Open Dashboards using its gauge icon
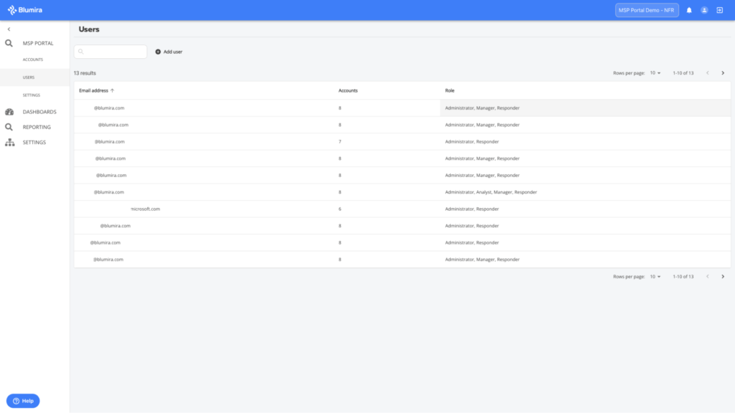This screenshot has width=735, height=413. point(9,111)
